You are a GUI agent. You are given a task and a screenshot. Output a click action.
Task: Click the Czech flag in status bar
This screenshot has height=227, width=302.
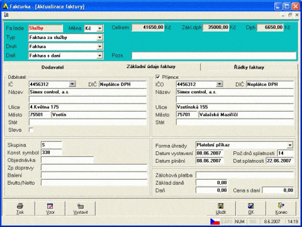pos(215,221)
